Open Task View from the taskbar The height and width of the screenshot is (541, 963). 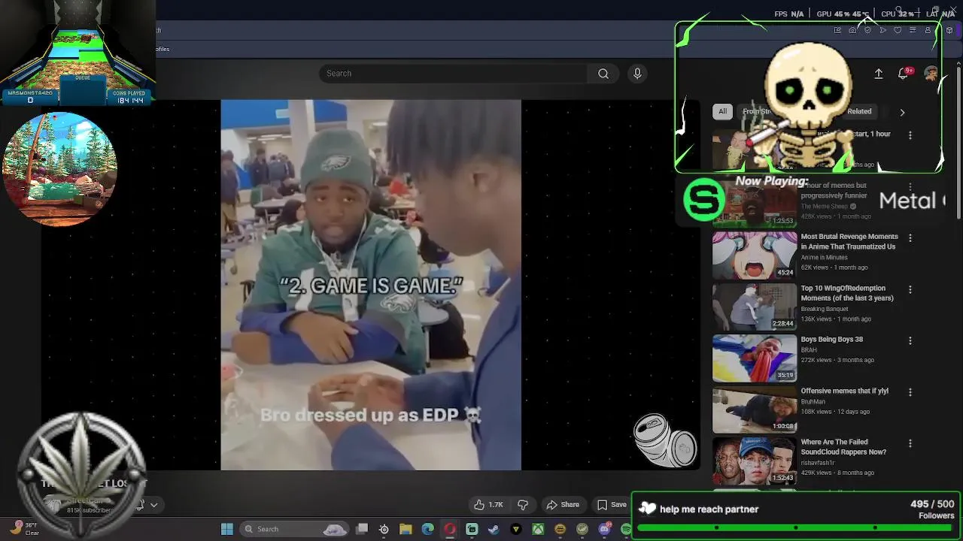pos(362,529)
